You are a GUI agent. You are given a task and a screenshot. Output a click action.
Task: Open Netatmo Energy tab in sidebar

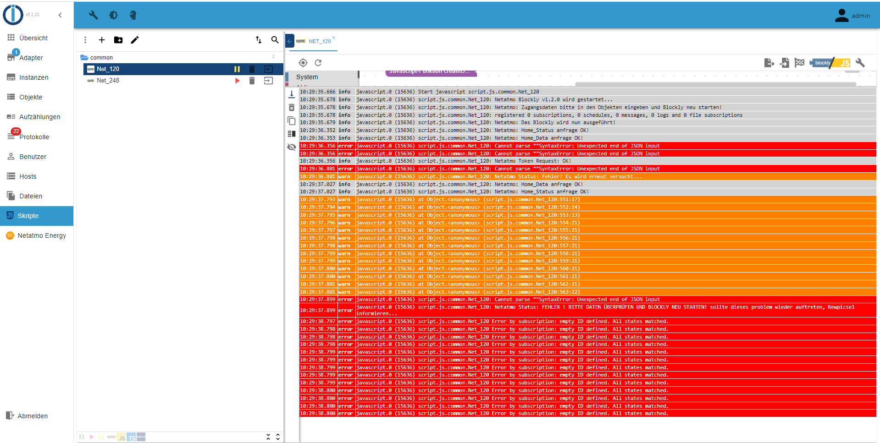37,235
